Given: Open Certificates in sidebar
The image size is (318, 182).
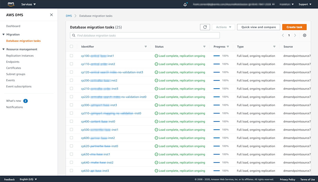Looking at the screenshot, I should click(x=13, y=68).
